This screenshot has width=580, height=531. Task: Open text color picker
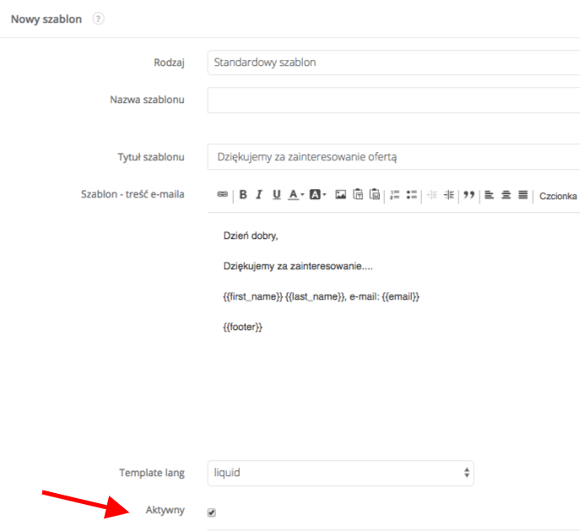click(x=296, y=194)
